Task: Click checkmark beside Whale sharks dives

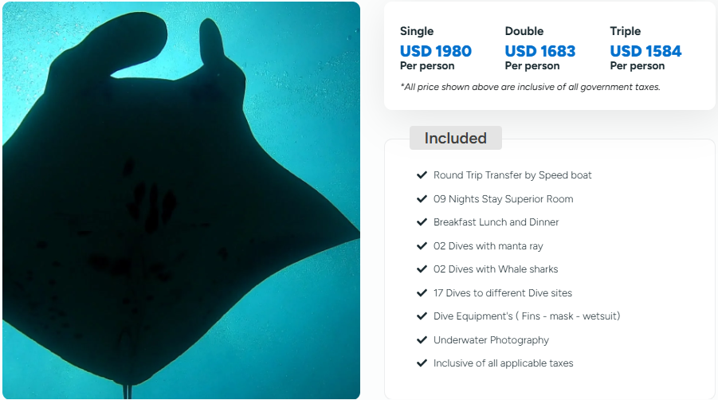Action: point(422,269)
